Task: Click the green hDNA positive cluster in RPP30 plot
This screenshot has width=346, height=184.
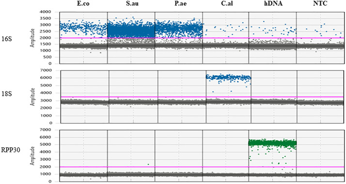Action: pos(272,143)
